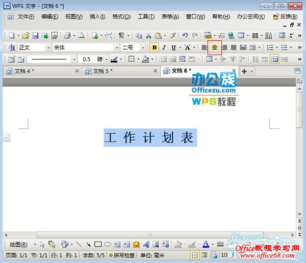Click the selected title text 工作计划表

tap(150, 137)
